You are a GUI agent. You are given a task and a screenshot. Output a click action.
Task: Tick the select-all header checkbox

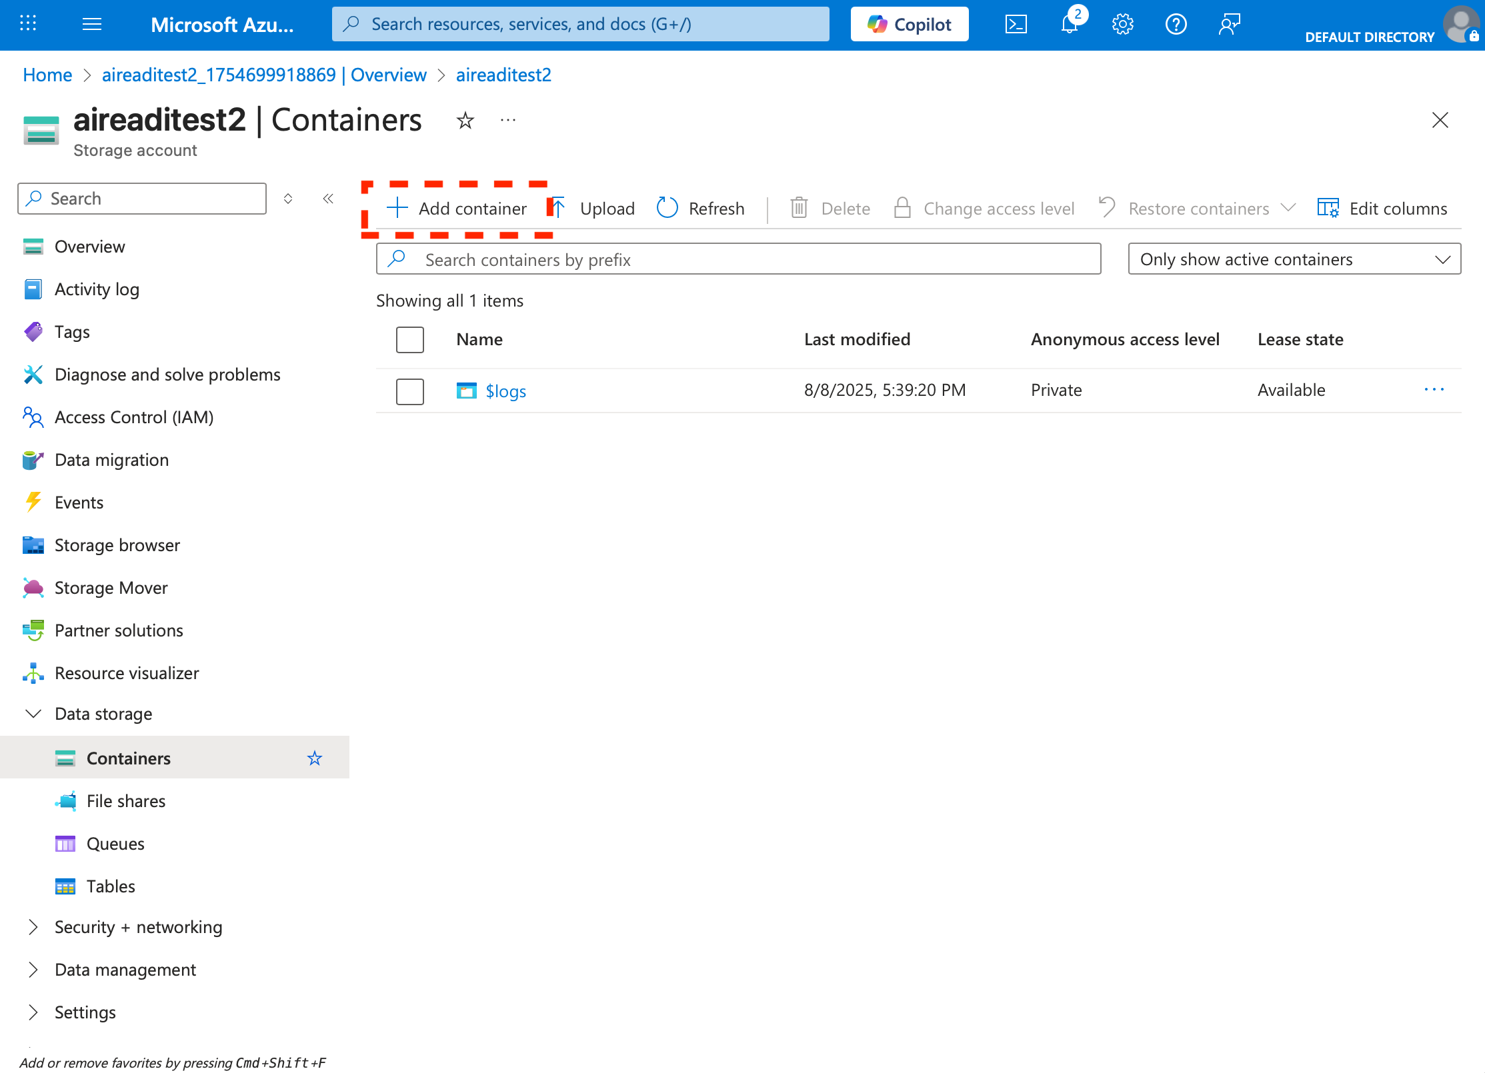point(410,340)
